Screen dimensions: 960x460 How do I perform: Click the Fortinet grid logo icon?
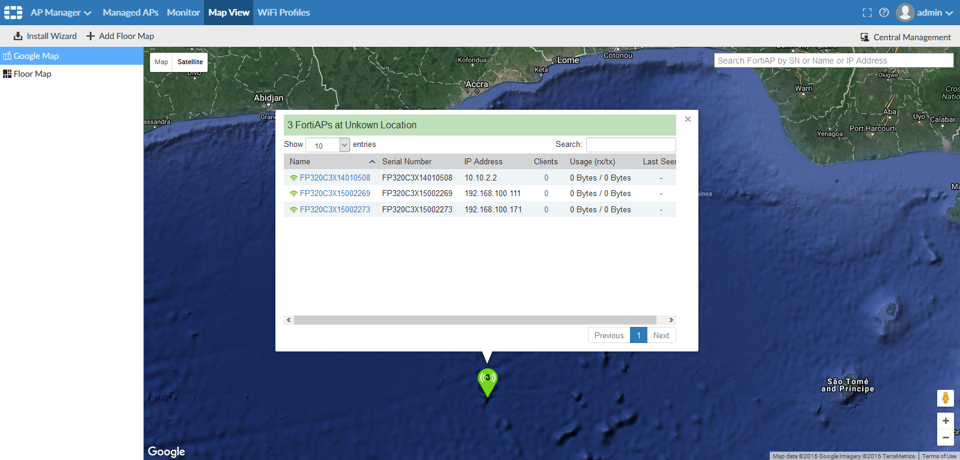(13, 13)
